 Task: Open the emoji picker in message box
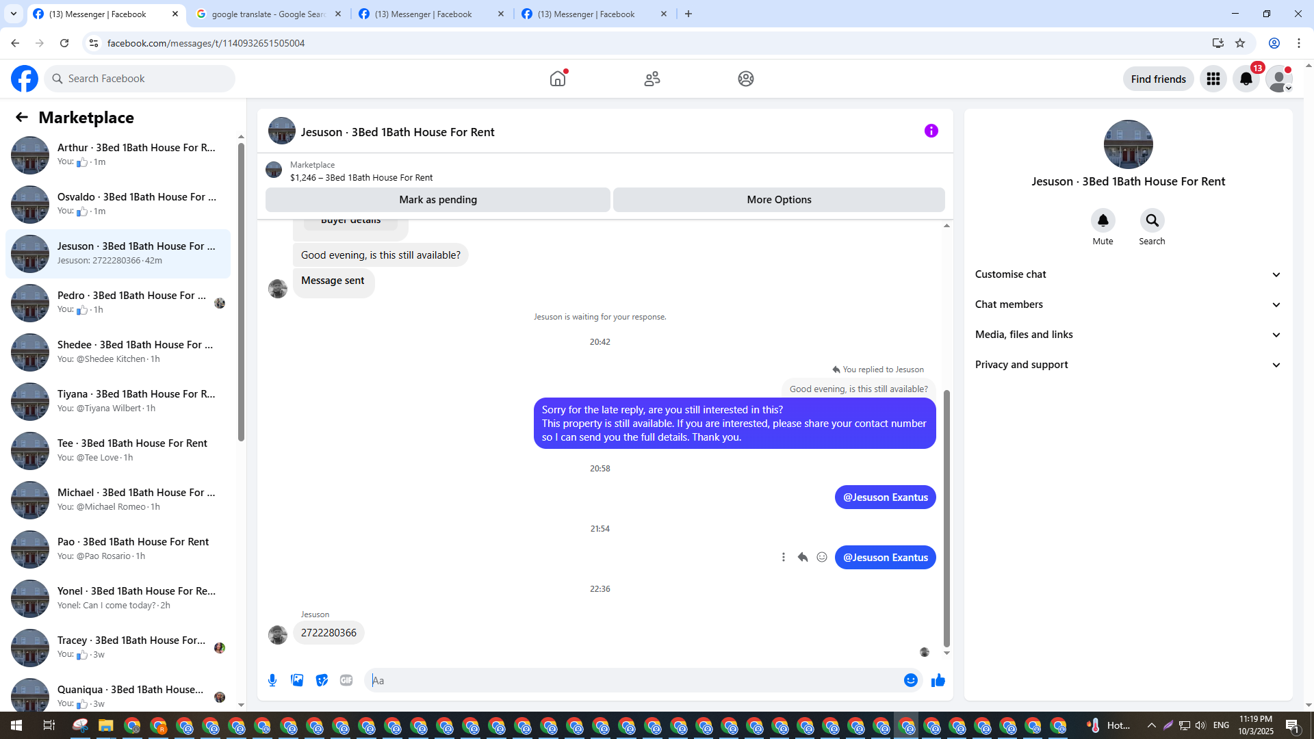(x=911, y=680)
